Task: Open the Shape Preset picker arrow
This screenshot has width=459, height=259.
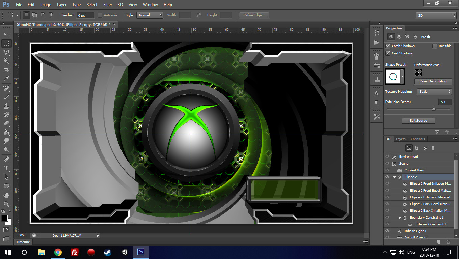Action: [x=402, y=77]
